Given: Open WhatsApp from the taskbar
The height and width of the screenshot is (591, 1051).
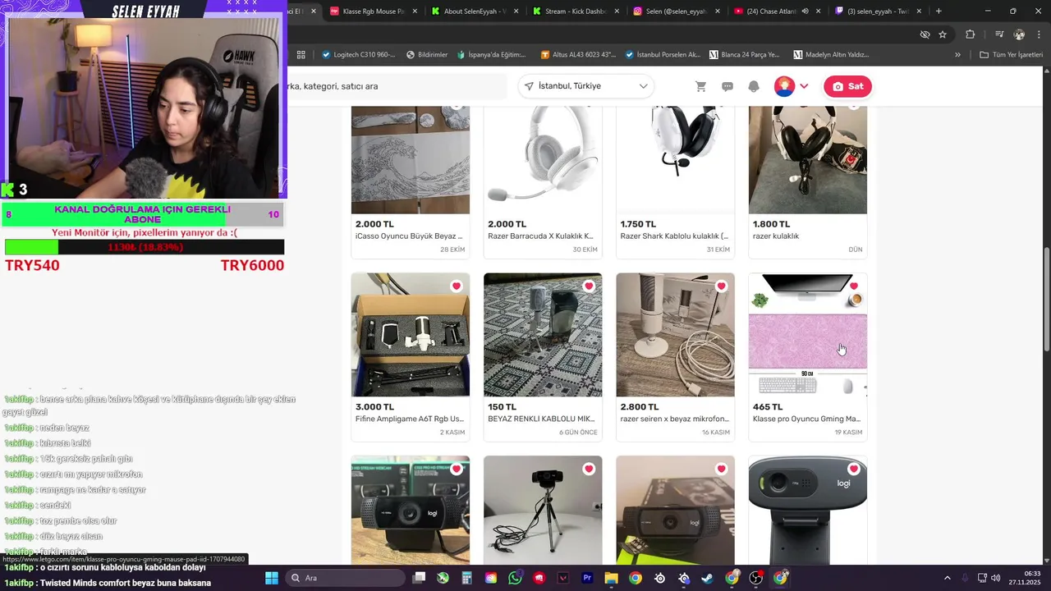Looking at the screenshot, I should [x=515, y=578].
